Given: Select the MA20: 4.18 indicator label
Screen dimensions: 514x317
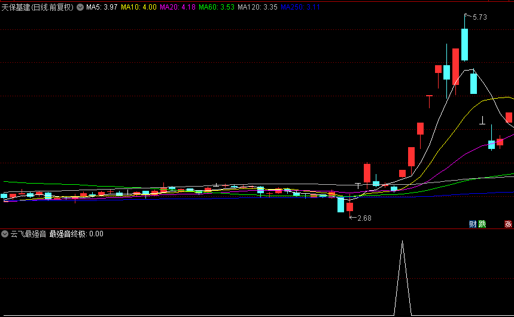Looking at the screenshot, I should coord(178,7).
